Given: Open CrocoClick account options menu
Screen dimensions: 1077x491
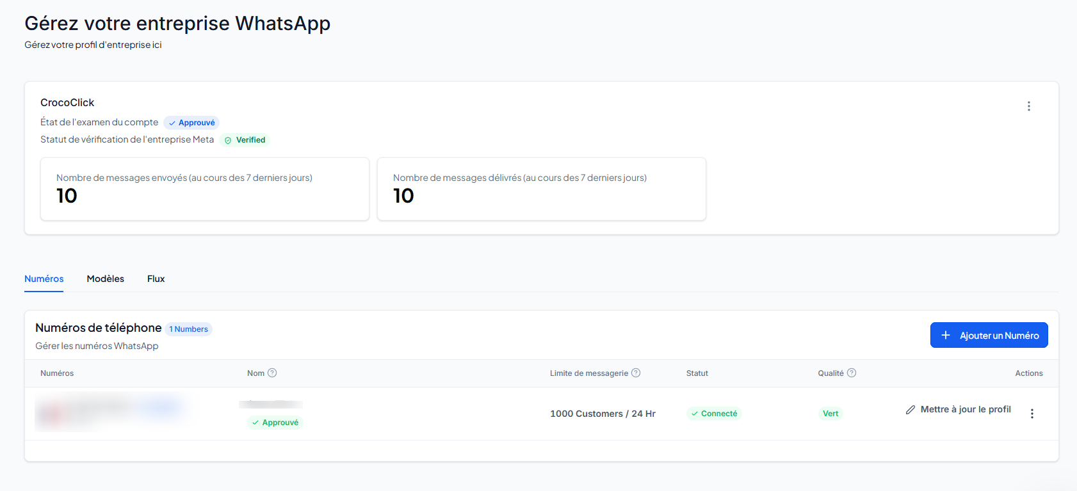Looking at the screenshot, I should [x=1029, y=106].
